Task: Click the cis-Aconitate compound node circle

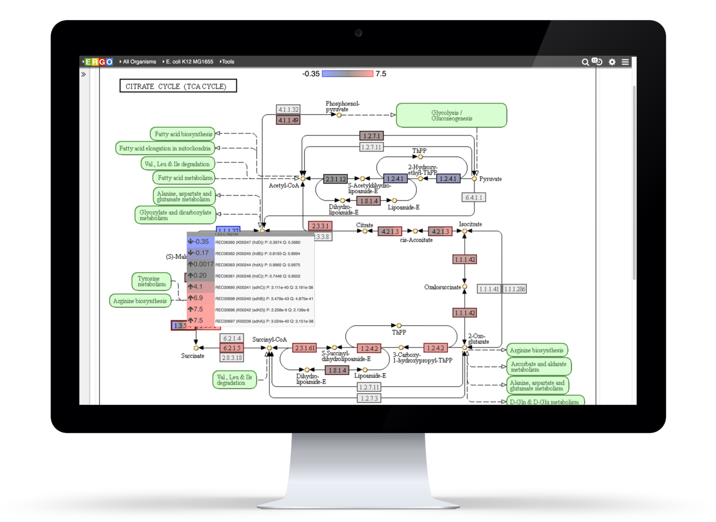Action: pos(415,231)
